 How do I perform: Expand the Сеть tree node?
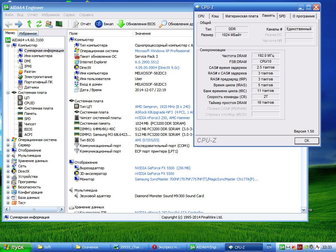coord(8,166)
